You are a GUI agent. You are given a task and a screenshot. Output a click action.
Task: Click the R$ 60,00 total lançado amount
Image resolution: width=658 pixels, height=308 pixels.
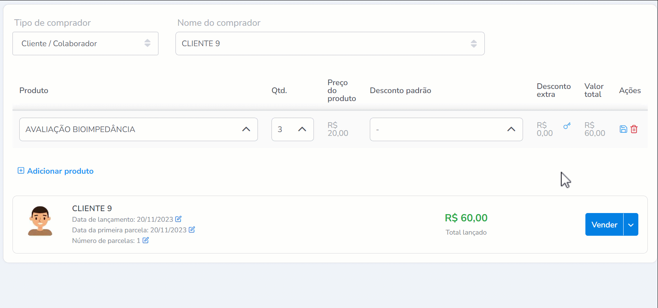click(x=466, y=218)
